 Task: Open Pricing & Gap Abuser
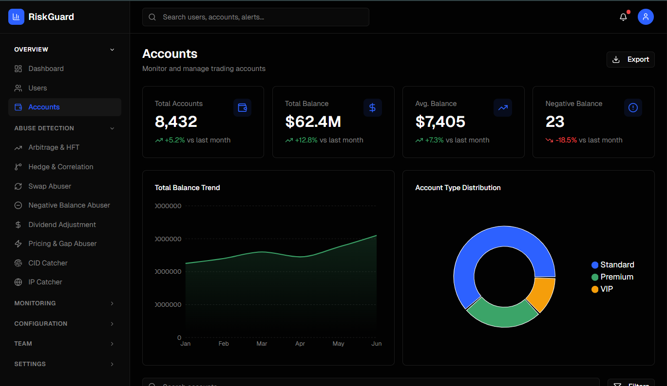coord(65,244)
